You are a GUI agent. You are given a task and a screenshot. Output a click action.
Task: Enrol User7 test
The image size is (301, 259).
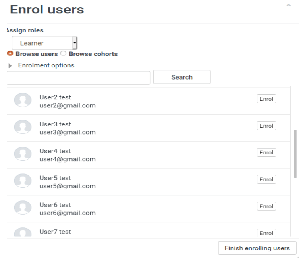pos(266,233)
